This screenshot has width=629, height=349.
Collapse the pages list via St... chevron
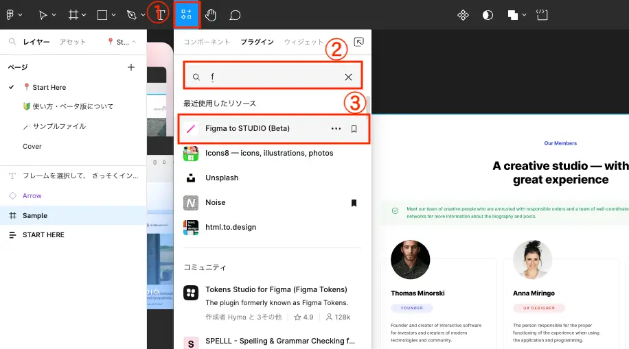coord(134,42)
